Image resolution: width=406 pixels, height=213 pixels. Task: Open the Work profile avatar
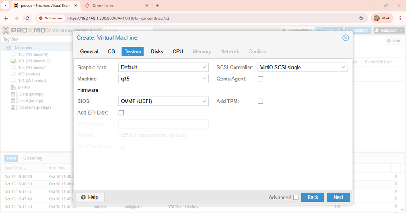(x=382, y=19)
